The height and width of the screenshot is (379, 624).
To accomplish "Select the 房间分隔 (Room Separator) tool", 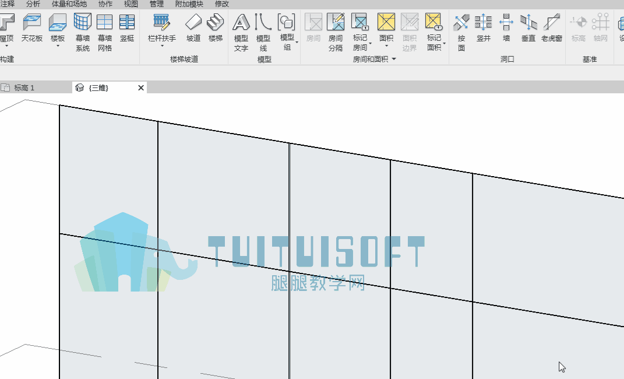I will pos(336,32).
